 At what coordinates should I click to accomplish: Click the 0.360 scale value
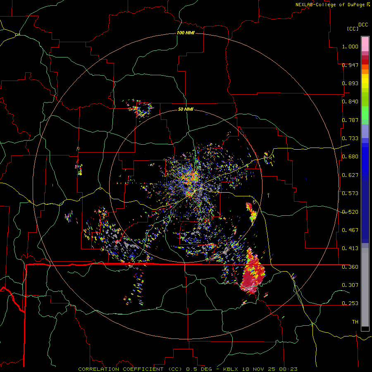pyautogui.click(x=350, y=267)
